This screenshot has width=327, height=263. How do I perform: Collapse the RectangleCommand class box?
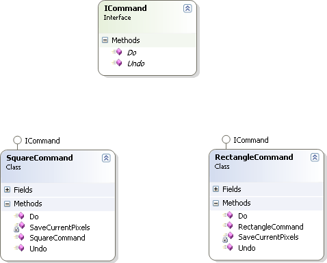coord(315,157)
